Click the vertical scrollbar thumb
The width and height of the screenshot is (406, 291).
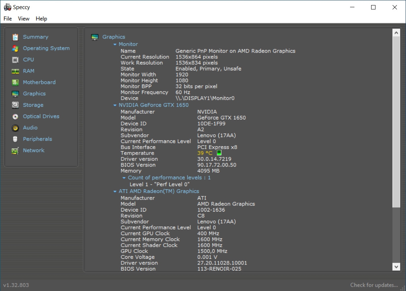pyautogui.click(x=396, y=122)
